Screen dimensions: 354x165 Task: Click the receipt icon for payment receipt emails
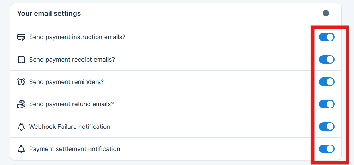click(x=21, y=60)
